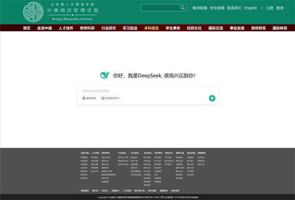Screen dimensions: 295x200
Task: Click 在线咨询 footer link
Action: coord(147,175)
